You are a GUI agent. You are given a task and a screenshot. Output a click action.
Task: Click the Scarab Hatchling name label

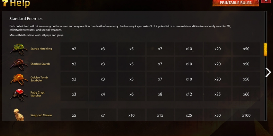[x=41, y=49]
